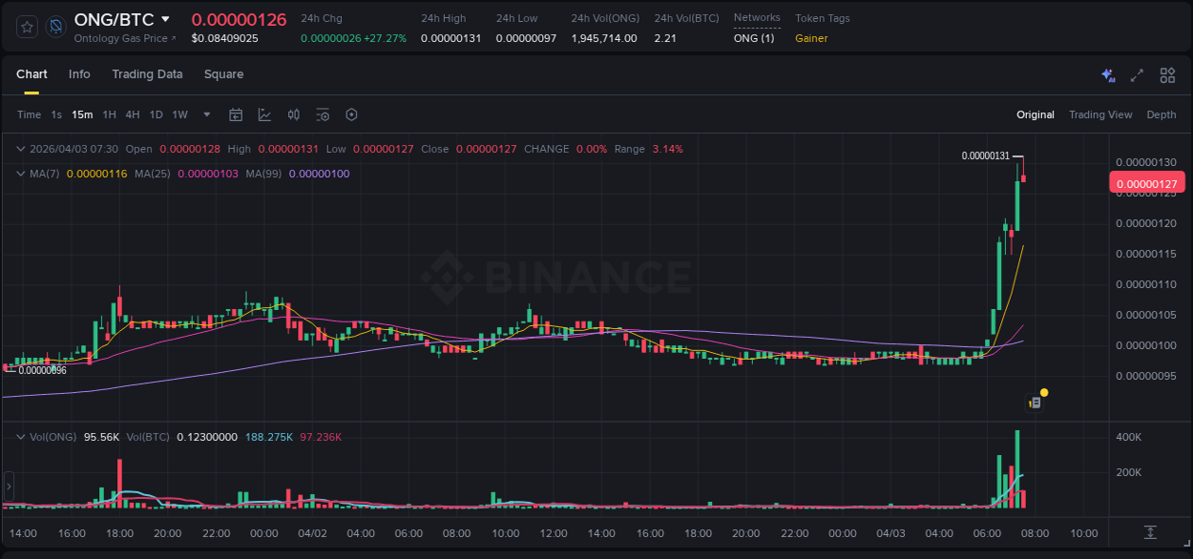Open the widgets grid panel
Viewport: 1193px width, 559px height.
(1167, 74)
